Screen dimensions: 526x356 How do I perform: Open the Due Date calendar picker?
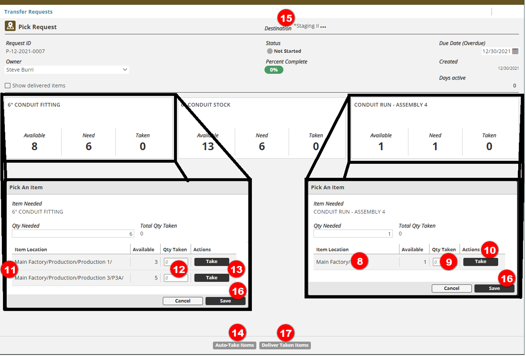[x=515, y=51]
